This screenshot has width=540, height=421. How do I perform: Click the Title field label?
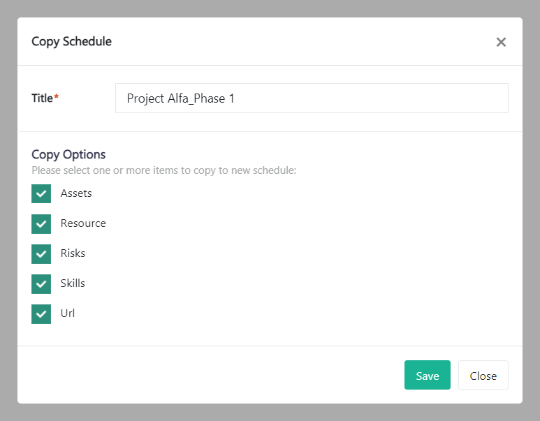[x=42, y=98]
